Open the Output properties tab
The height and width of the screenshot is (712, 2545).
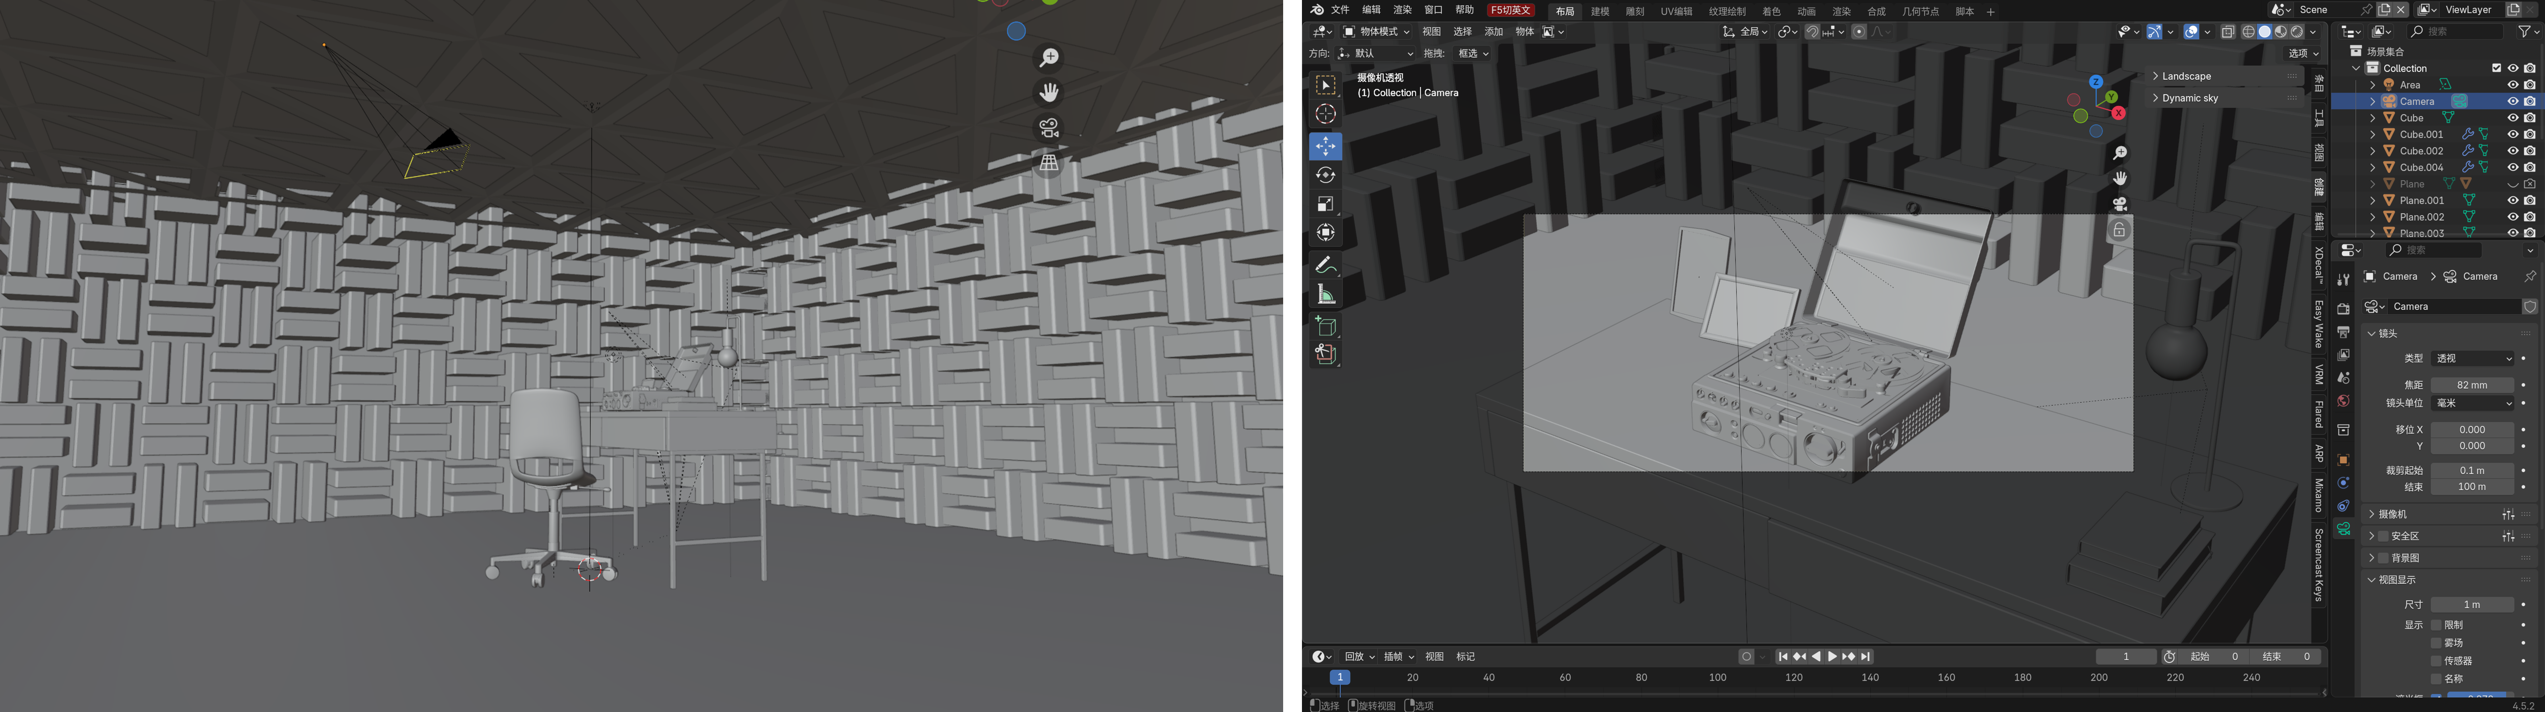2343,332
